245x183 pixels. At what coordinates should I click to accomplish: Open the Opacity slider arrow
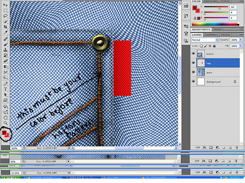[x=241, y=40]
